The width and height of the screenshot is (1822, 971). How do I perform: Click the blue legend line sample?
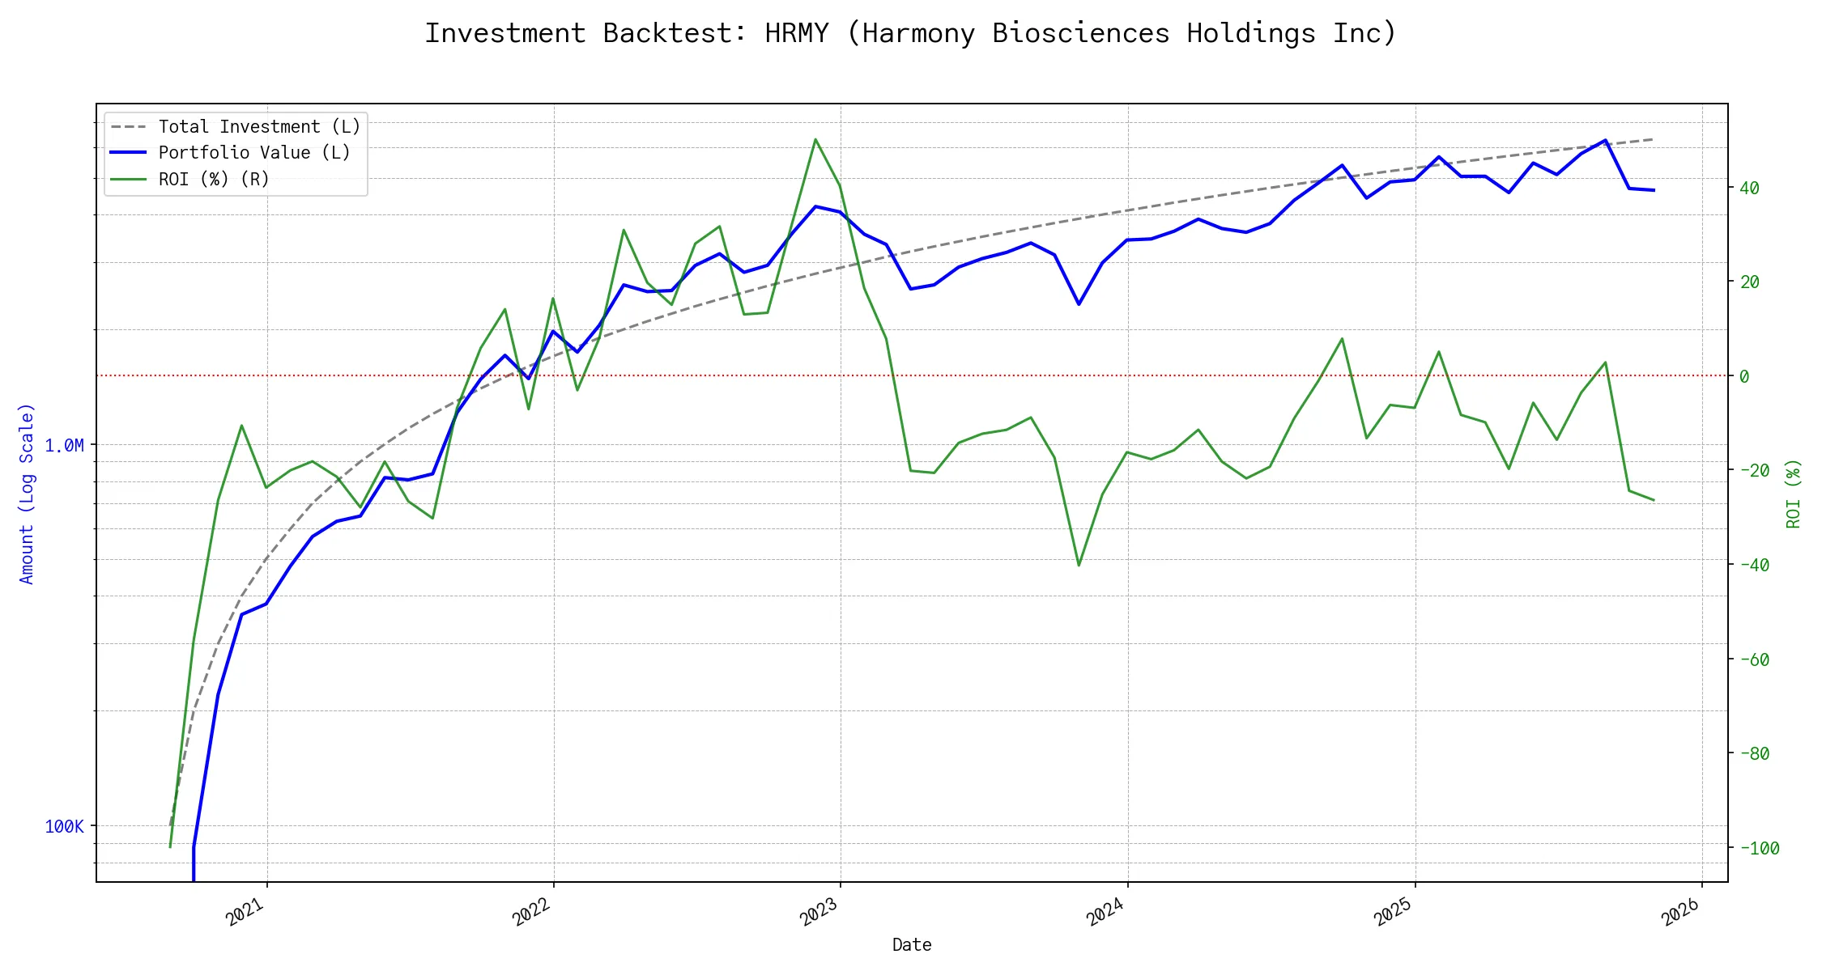pos(129,153)
